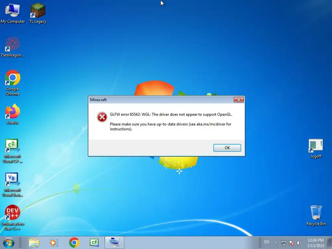This screenshot has width=332, height=249.
Task: Select the Microsoft Visual Basic desktop shortcut
Action: pos(13,184)
